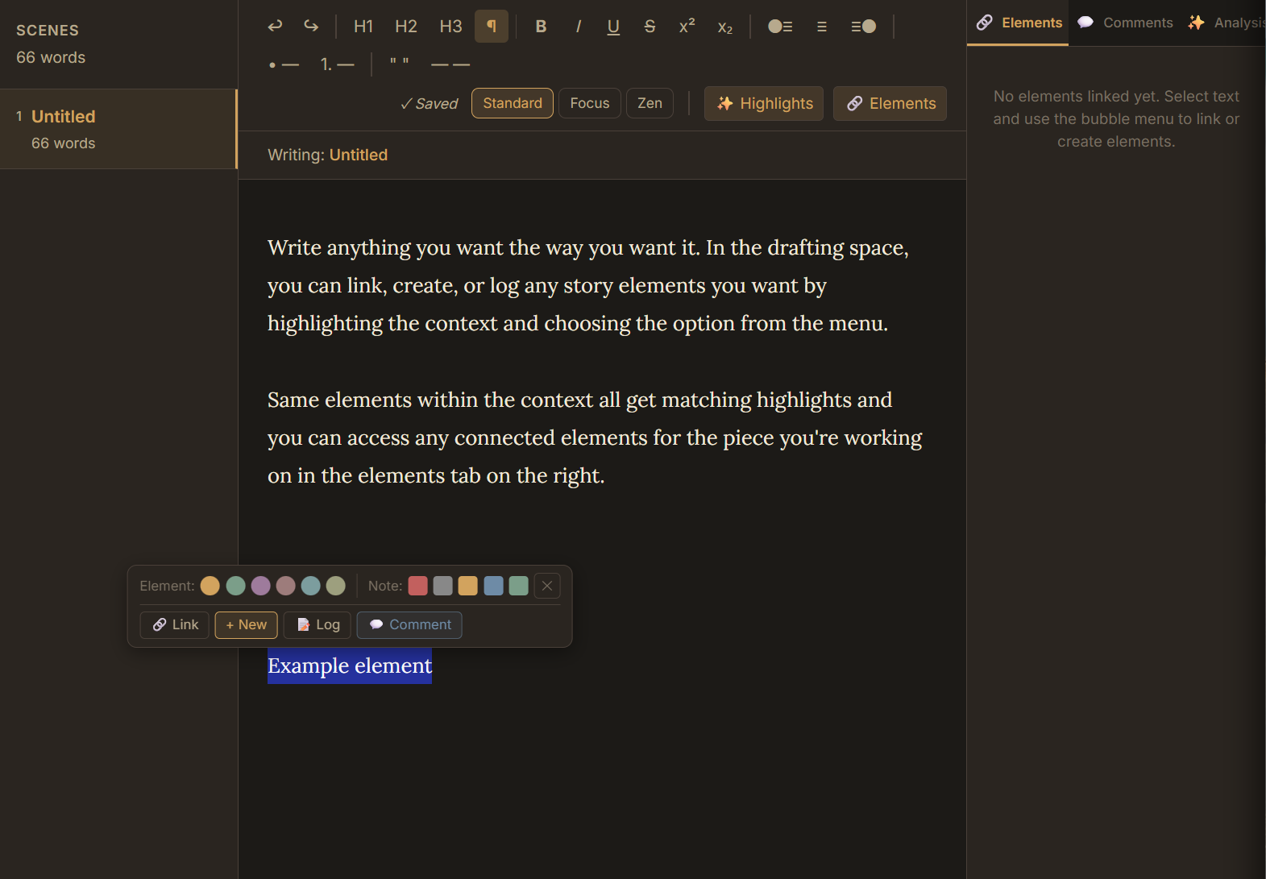Align text left
The height and width of the screenshot is (879, 1266).
[780, 27]
